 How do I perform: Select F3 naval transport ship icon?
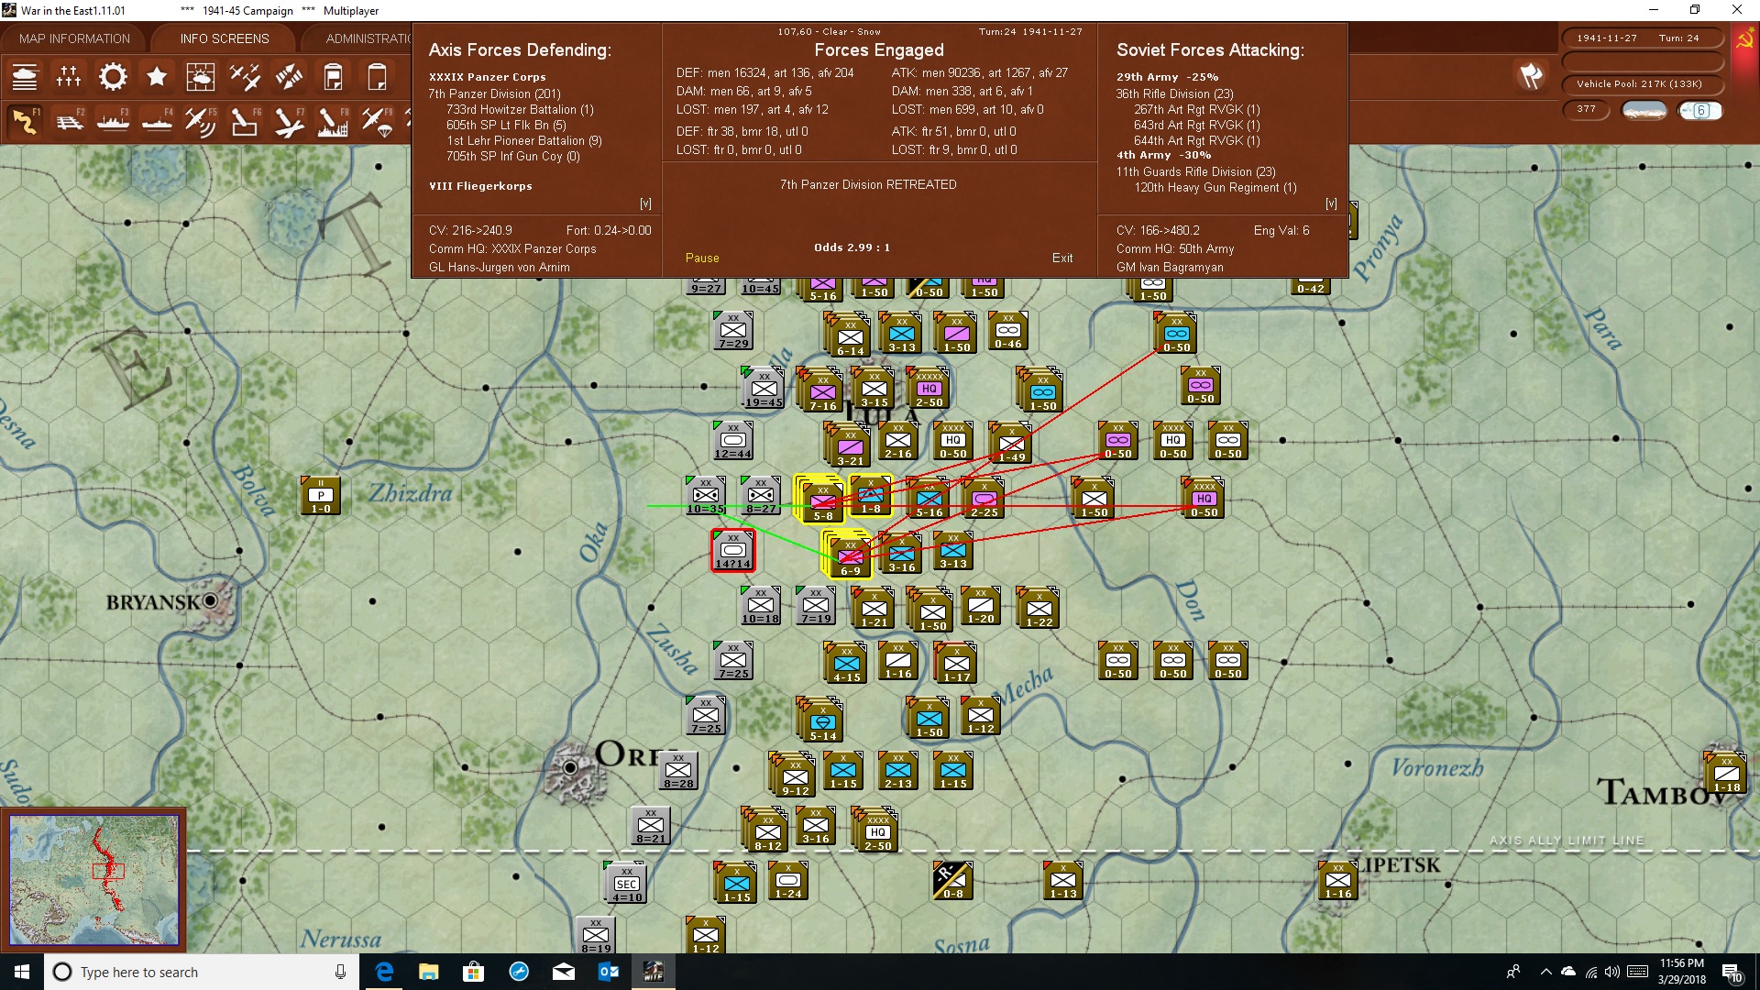click(x=113, y=121)
